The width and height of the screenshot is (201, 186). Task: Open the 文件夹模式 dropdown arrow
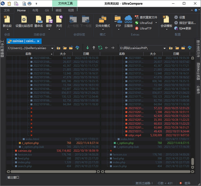[x=103, y=29]
